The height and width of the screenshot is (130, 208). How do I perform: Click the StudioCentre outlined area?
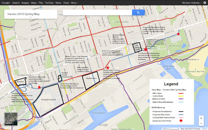(91, 80)
